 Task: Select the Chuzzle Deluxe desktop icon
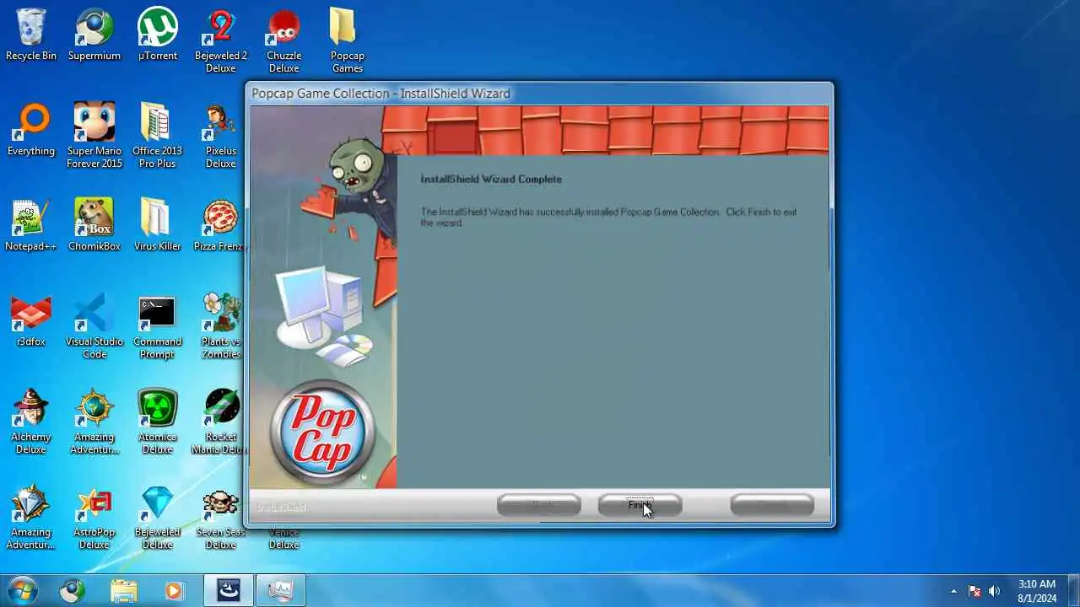click(x=284, y=41)
